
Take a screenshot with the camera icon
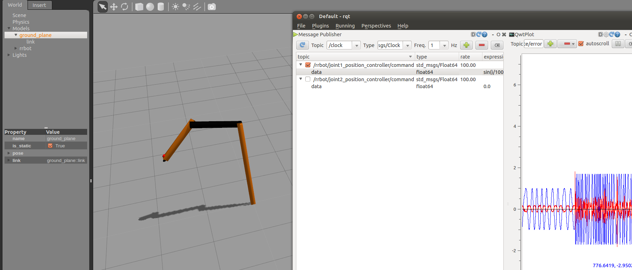[x=212, y=7]
